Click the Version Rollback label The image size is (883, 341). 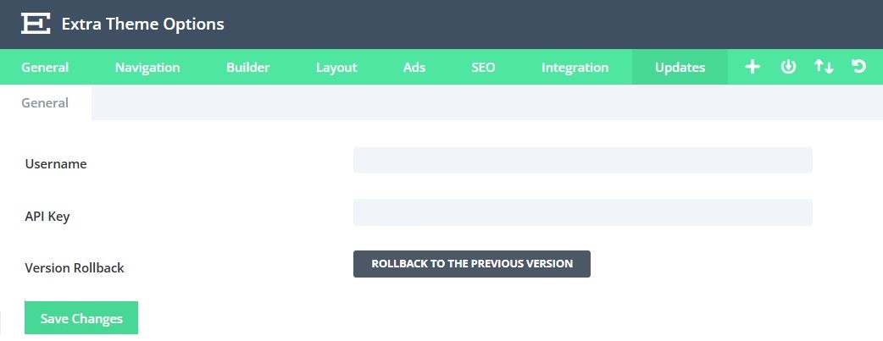pos(75,267)
